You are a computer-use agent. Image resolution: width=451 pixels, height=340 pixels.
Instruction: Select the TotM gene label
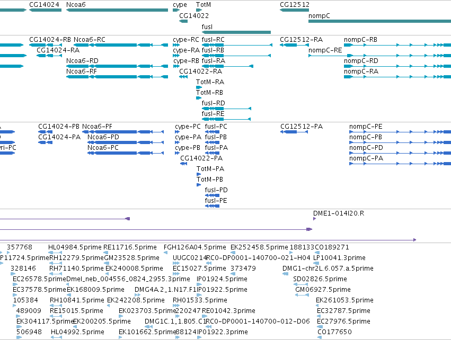[x=204, y=5]
